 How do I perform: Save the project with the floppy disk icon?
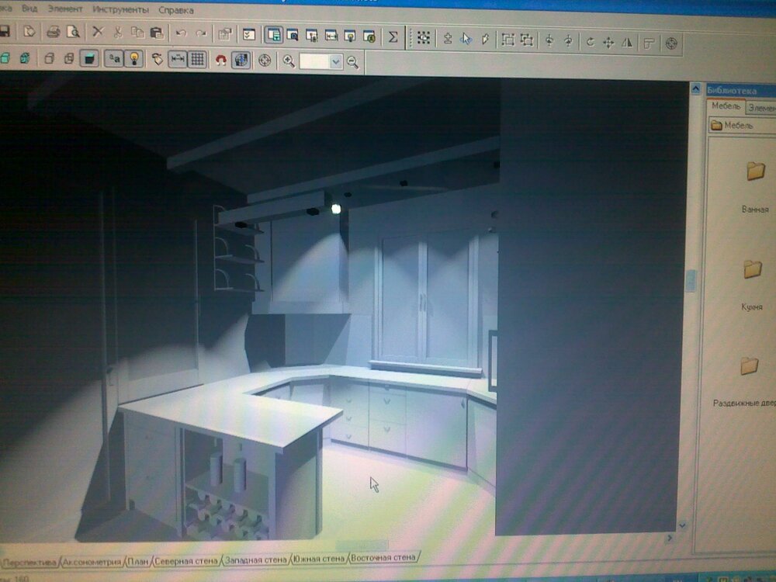tap(4, 31)
